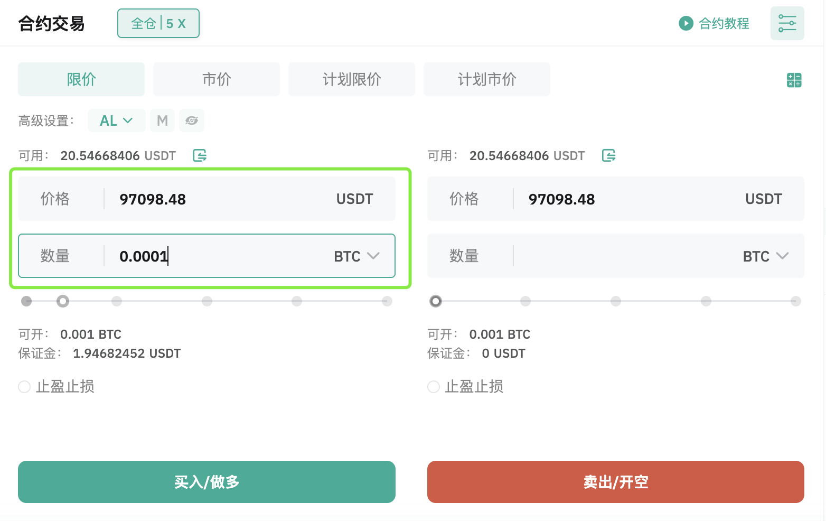Click transfer icon beside left available balance
Screen dimensions: 826x521
pos(200,155)
